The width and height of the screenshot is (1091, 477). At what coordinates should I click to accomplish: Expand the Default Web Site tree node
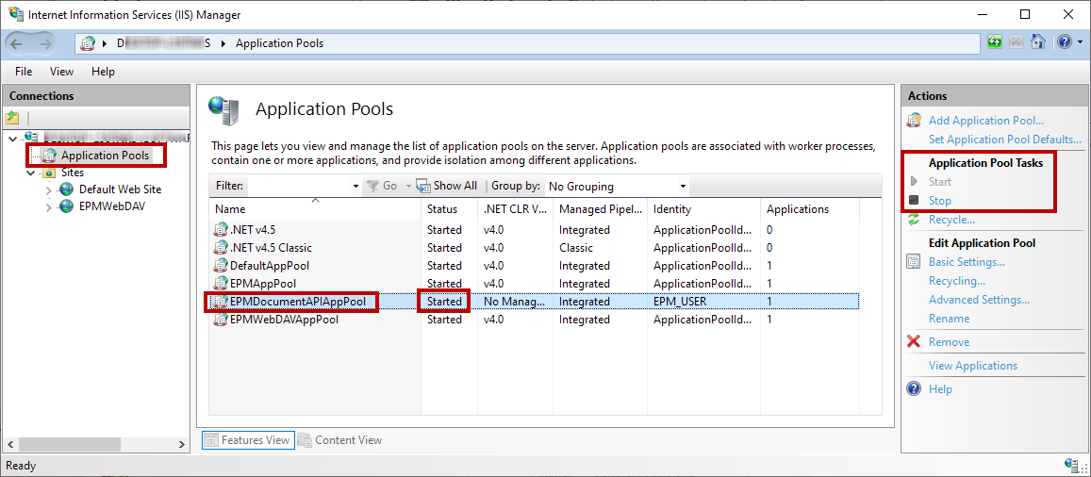(49, 189)
